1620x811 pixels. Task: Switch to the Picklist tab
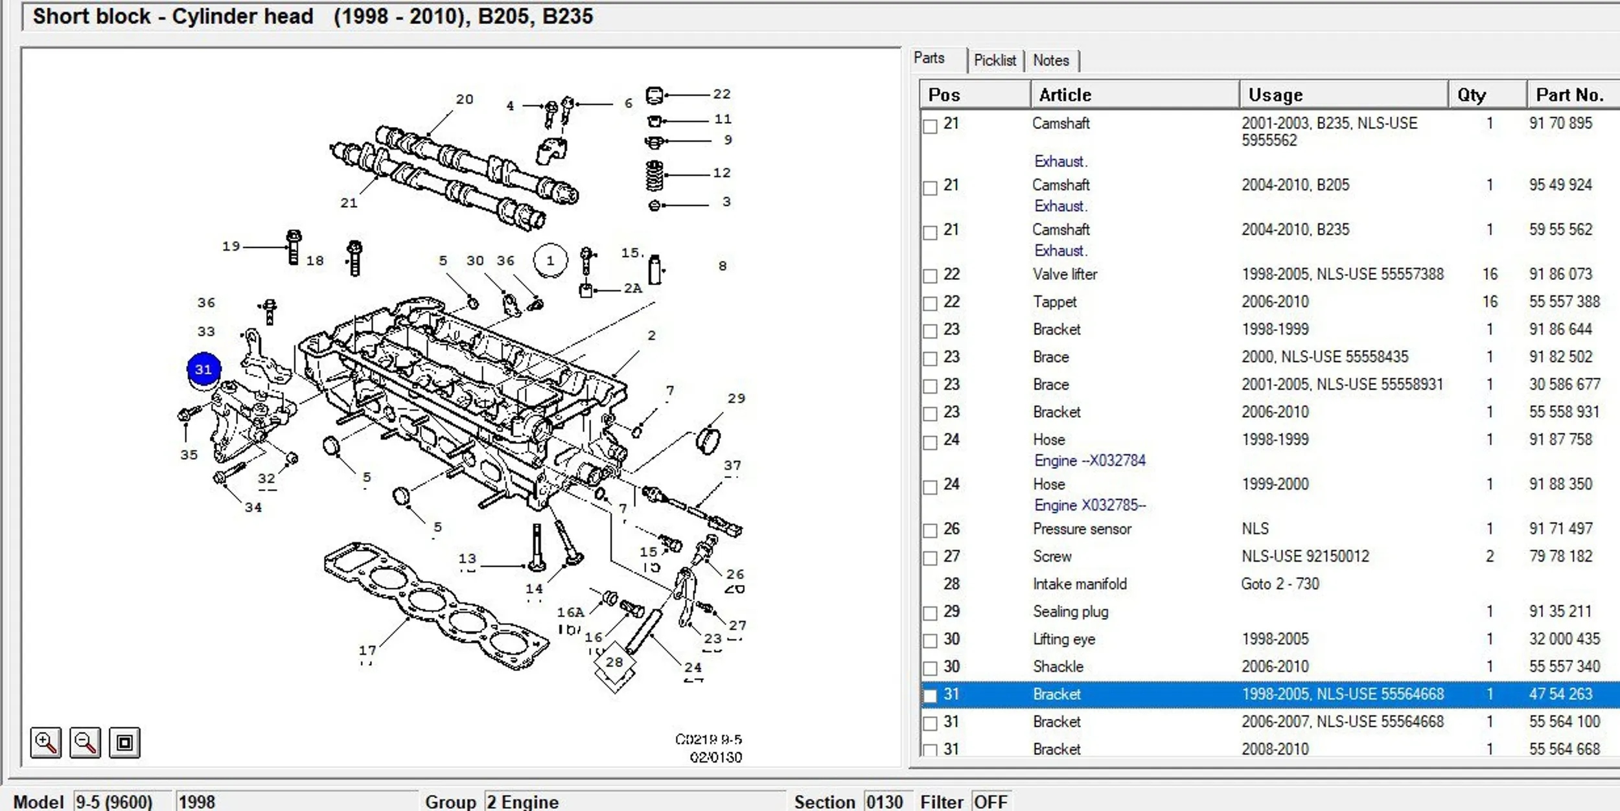point(995,60)
